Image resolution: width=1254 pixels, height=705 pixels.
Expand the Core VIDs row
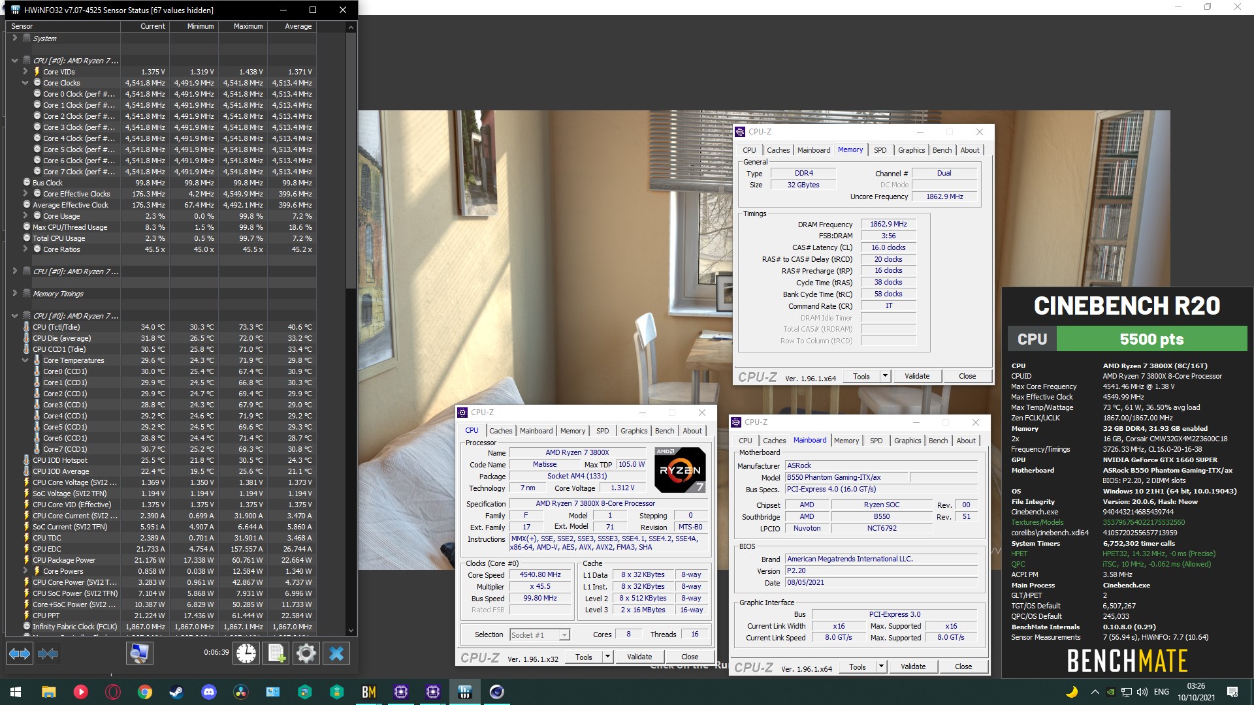tap(25, 72)
